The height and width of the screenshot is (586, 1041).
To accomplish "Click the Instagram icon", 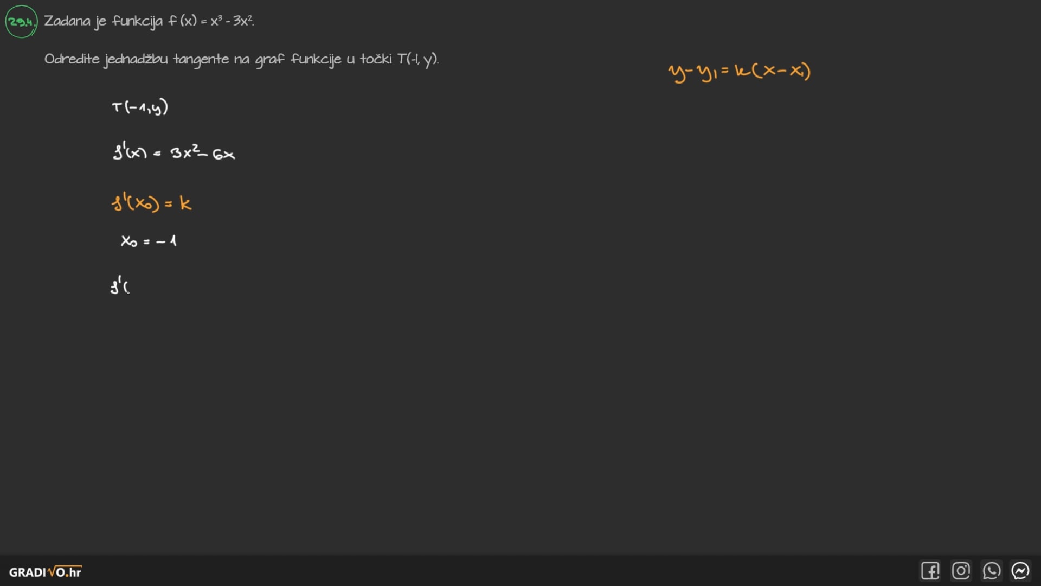I will [961, 571].
